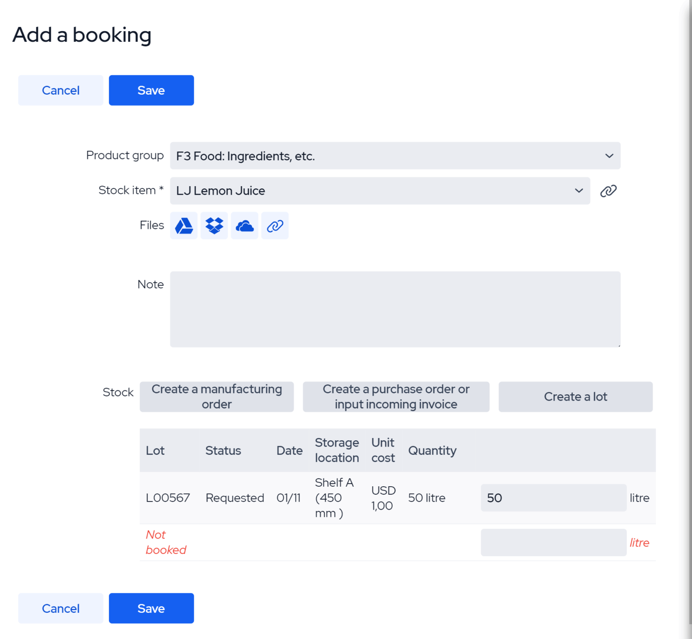Click the empty Not booked quantity field

pos(553,542)
